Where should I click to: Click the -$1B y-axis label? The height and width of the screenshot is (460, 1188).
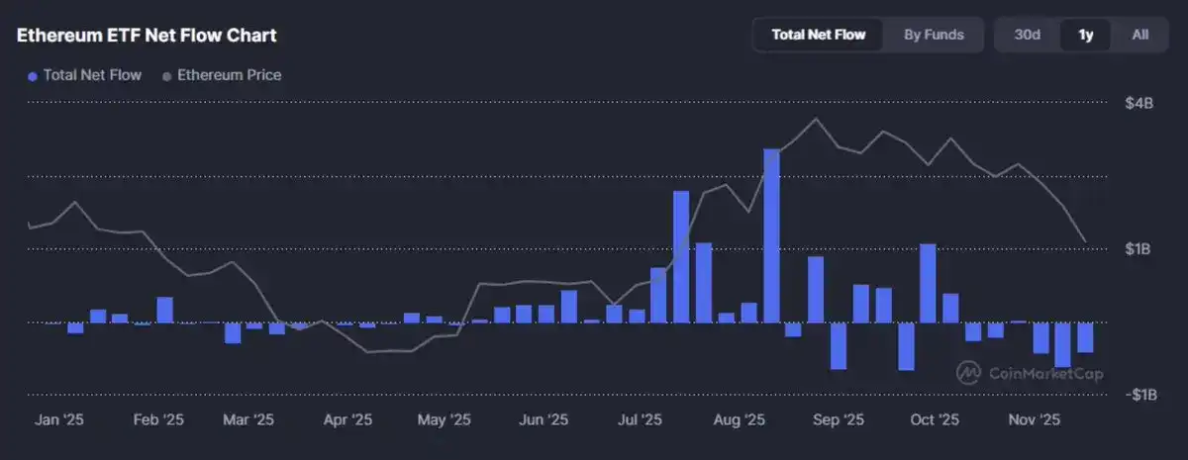point(1138,395)
